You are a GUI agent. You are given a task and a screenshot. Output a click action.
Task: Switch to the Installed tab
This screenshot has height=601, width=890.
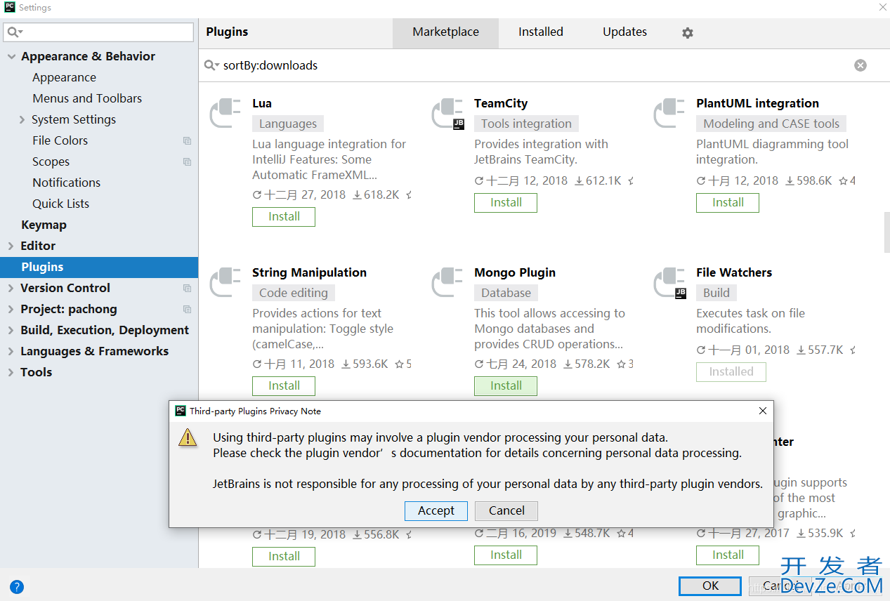[541, 32]
